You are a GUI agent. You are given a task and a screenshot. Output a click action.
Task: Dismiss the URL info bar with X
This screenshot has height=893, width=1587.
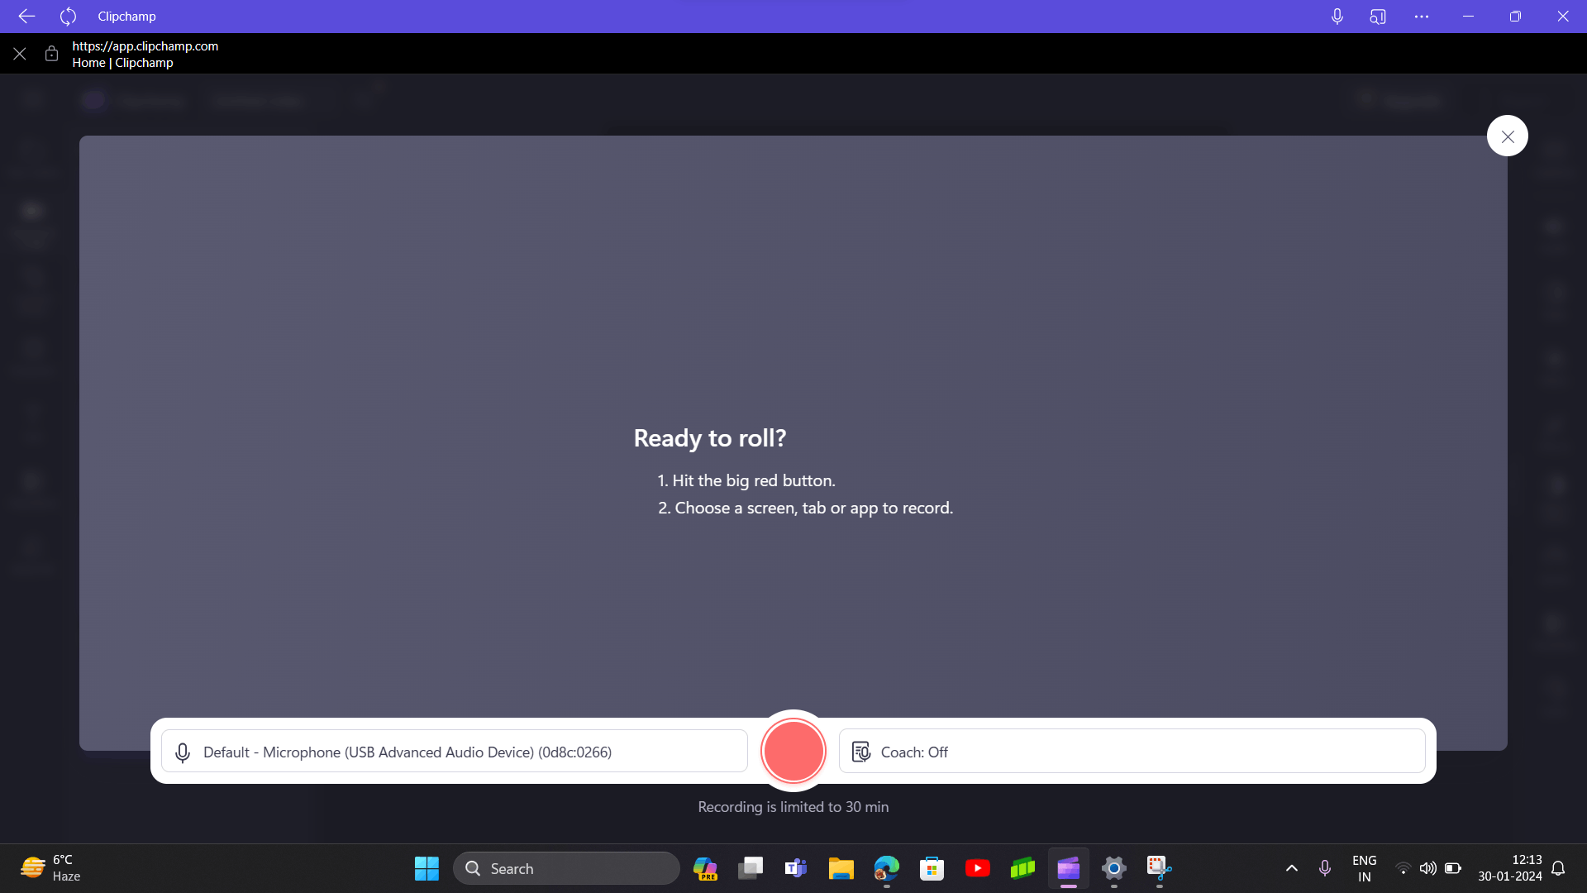(20, 54)
